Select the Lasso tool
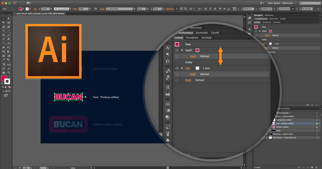This screenshot has height=169, width=322. click(x=9, y=23)
